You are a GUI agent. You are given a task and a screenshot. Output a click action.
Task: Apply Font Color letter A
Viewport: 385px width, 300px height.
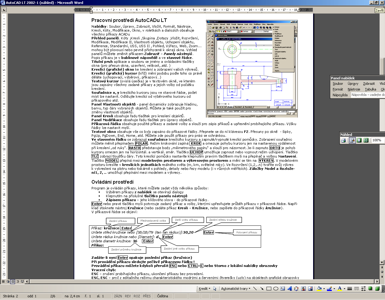(x=340, y=289)
